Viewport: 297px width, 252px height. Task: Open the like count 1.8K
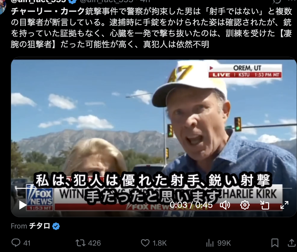[x=160, y=243]
